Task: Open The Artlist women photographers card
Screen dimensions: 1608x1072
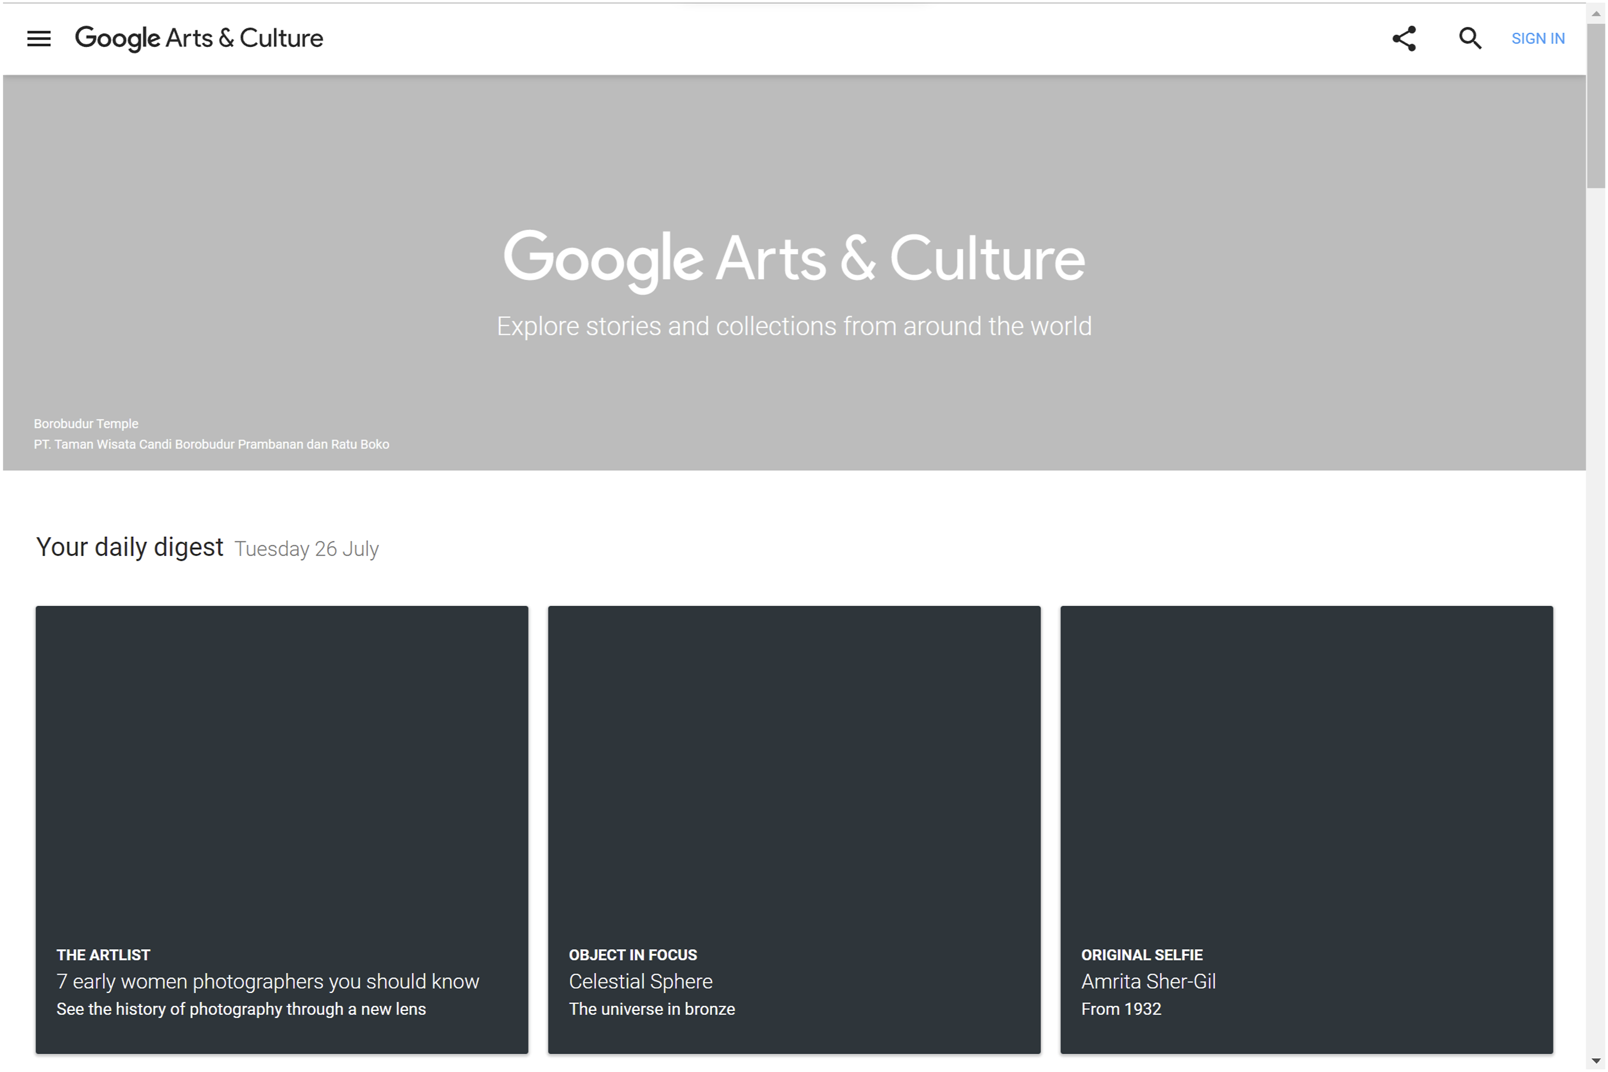Action: point(282,830)
